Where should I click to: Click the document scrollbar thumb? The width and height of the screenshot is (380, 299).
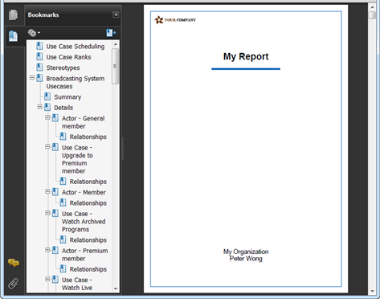click(372, 15)
